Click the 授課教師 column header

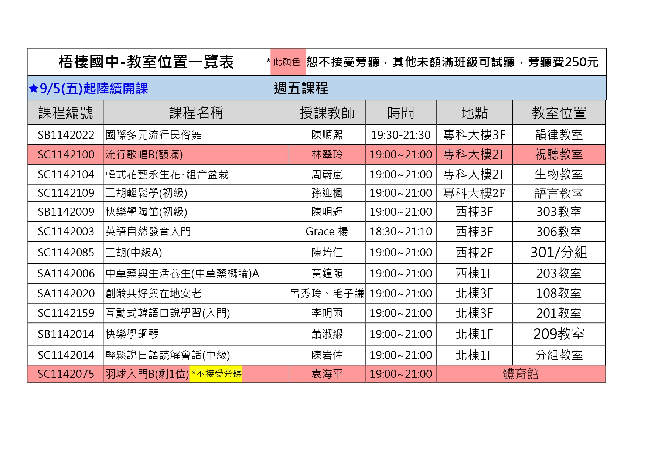[x=327, y=113]
